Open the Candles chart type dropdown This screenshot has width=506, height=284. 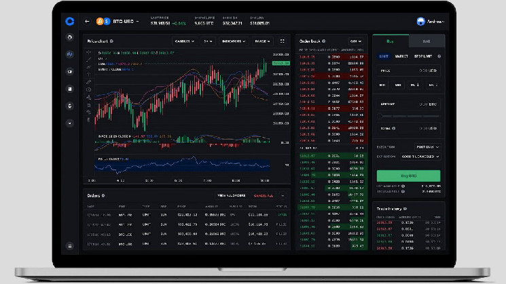click(x=184, y=41)
